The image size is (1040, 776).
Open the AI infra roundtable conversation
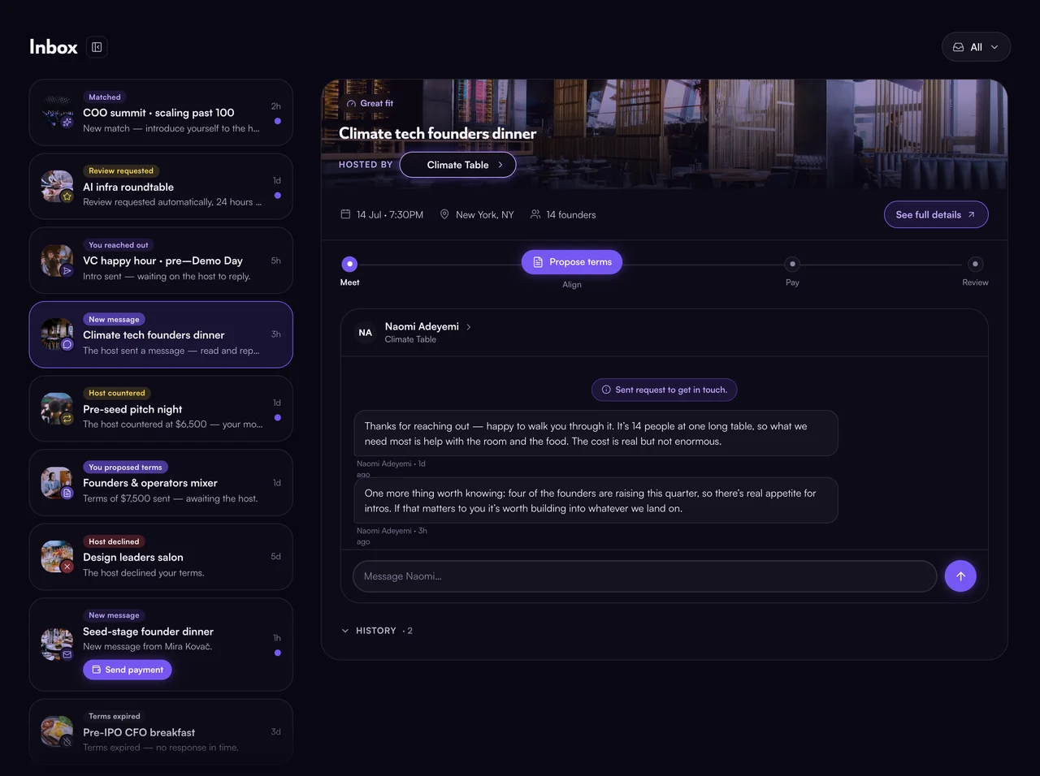pyautogui.click(x=161, y=187)
